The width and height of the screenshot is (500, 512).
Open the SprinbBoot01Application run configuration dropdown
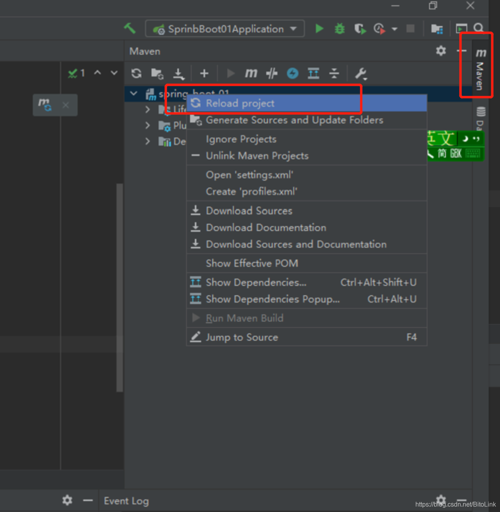click(x=225, y=29)
